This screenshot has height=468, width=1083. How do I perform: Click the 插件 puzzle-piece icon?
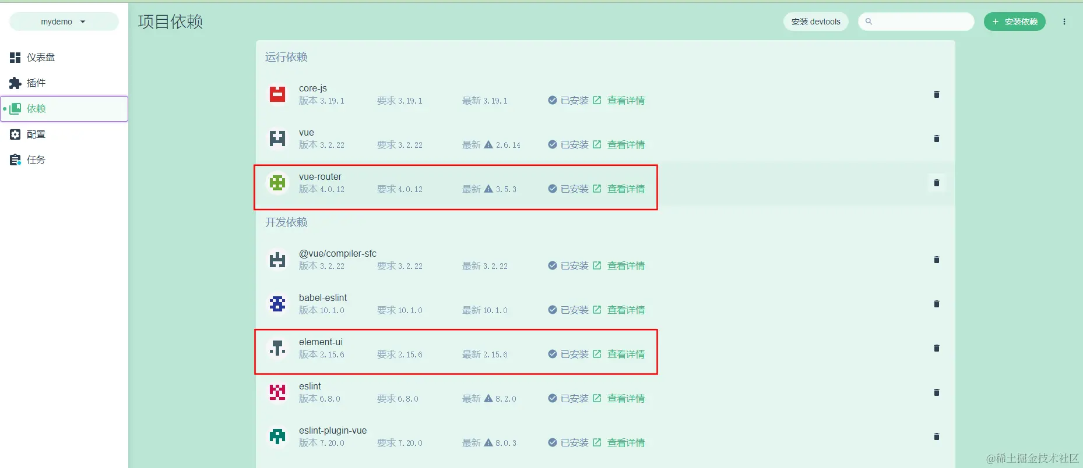coord(15,83)
